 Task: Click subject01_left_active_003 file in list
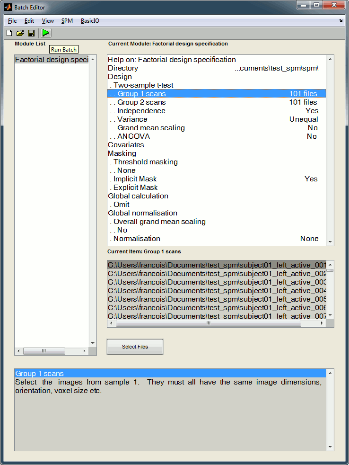point(217,282)
